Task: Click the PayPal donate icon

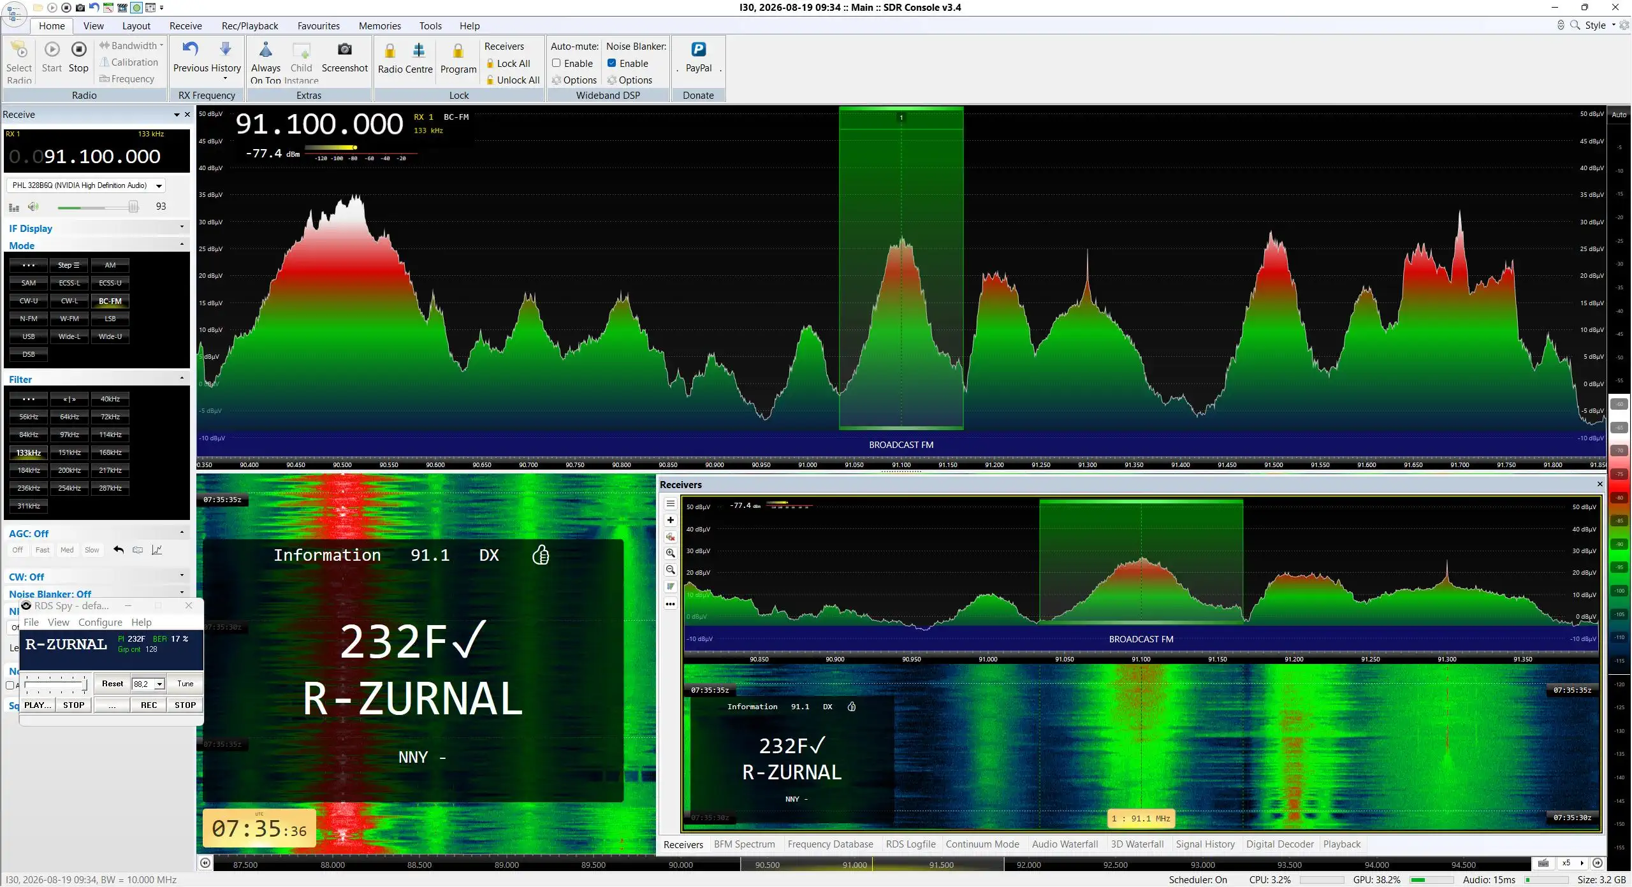Action: click(x=698, y=49)
